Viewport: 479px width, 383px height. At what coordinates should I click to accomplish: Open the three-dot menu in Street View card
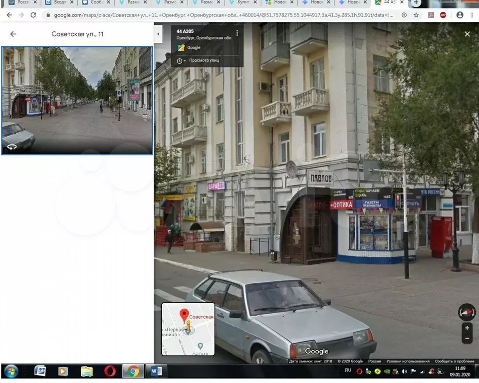237,33
